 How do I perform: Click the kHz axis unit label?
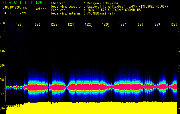3,23
